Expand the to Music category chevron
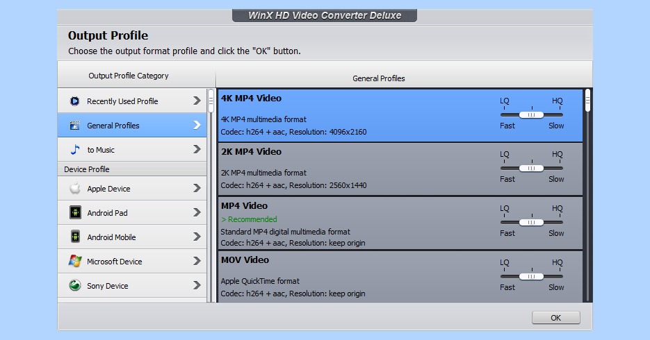Screen dimensions: 650x340 tap(197, 149)
